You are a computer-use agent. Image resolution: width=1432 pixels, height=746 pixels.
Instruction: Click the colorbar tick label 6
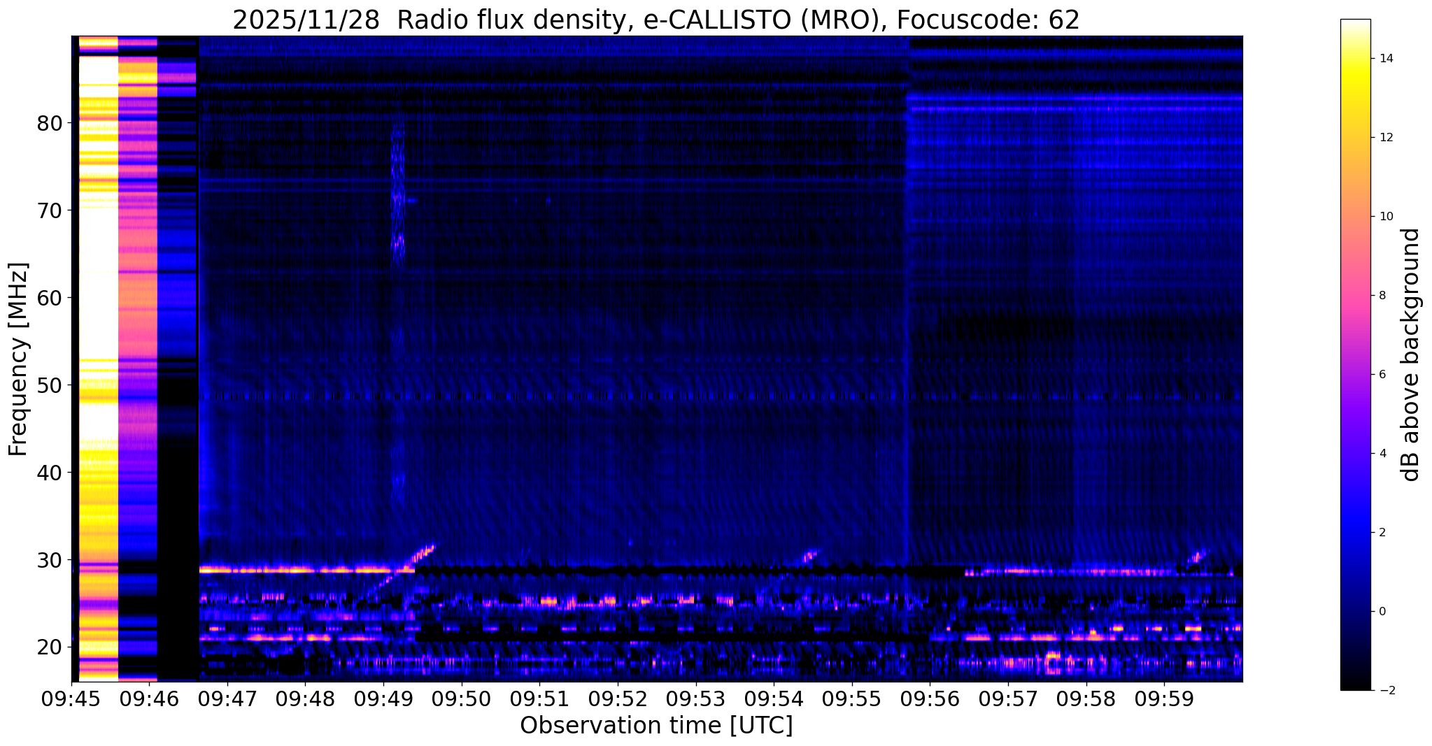click(x=1382, y=375)
